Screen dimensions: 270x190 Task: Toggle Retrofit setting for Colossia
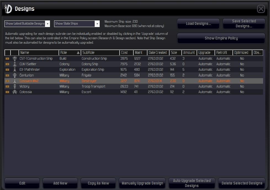(223, 92)
